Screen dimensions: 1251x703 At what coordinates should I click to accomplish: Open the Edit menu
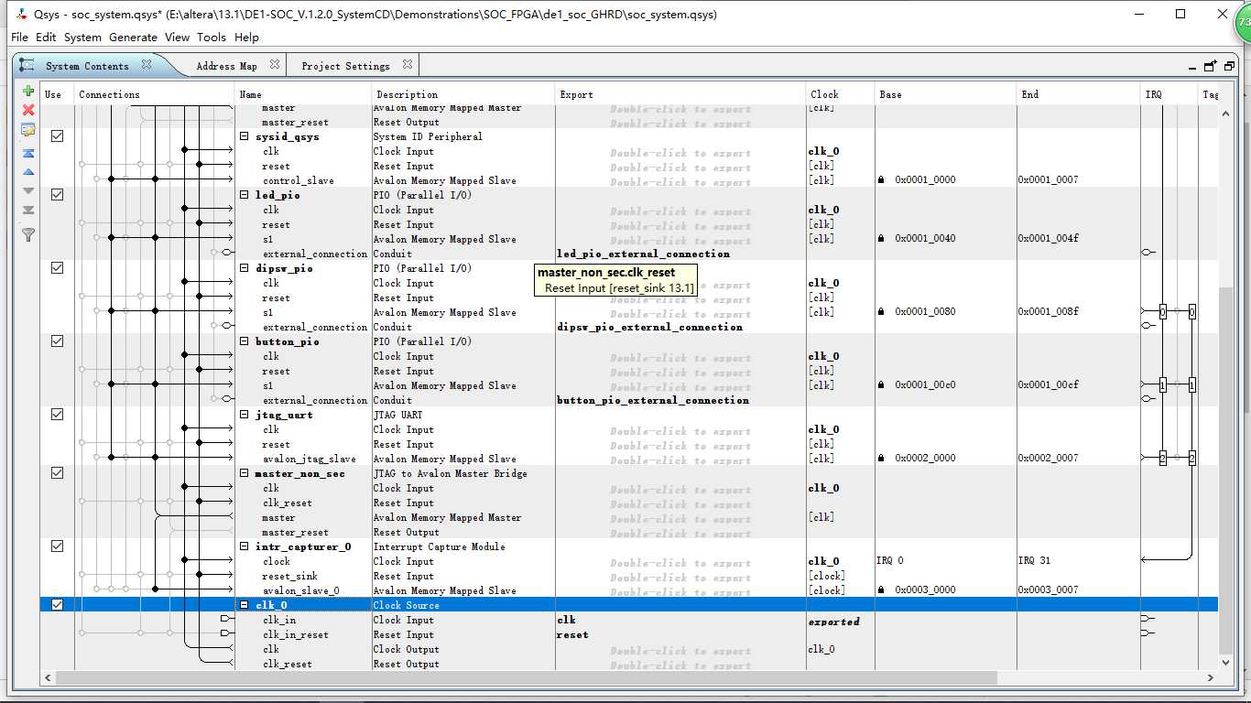(x=46, y=38)
